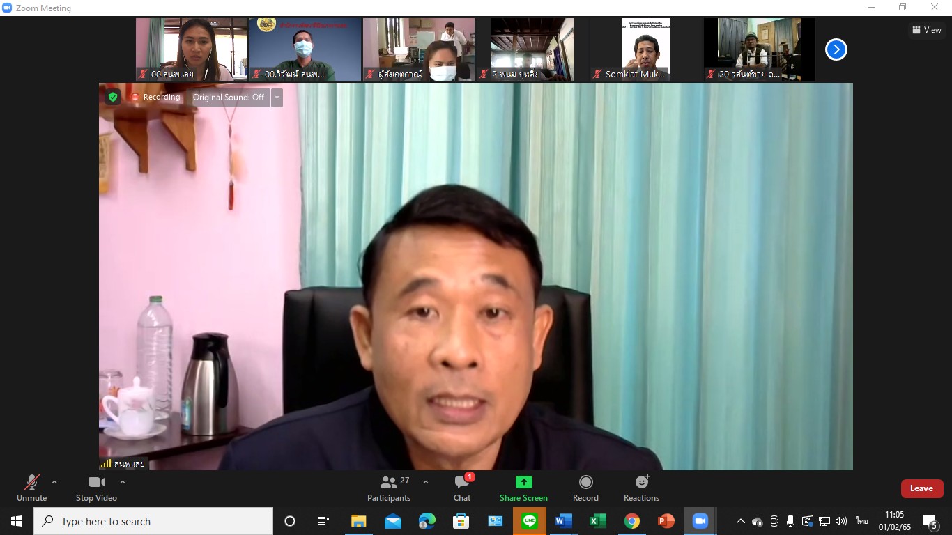Expand audio options arrow beside Unmute

(54, 482)
